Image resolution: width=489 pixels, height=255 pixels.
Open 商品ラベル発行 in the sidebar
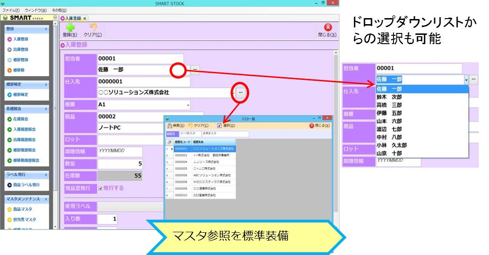tap(23, 185)
